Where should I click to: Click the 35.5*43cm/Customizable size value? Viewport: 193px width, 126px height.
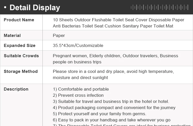[78, 46]
